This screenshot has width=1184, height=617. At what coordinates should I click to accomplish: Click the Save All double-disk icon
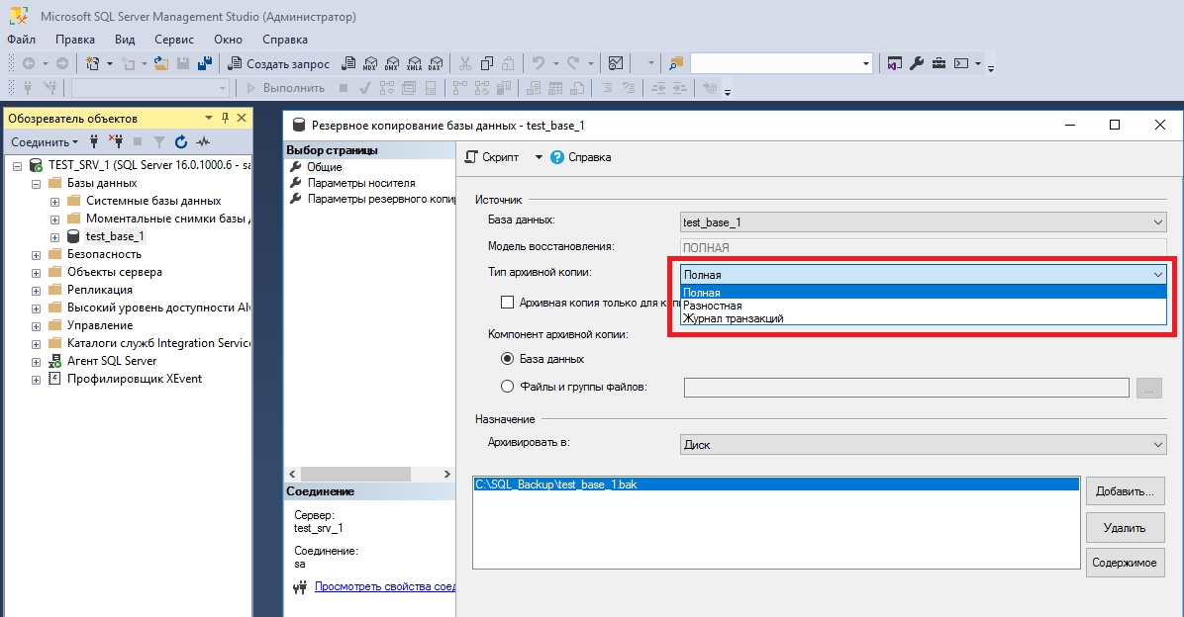[205, 63]
